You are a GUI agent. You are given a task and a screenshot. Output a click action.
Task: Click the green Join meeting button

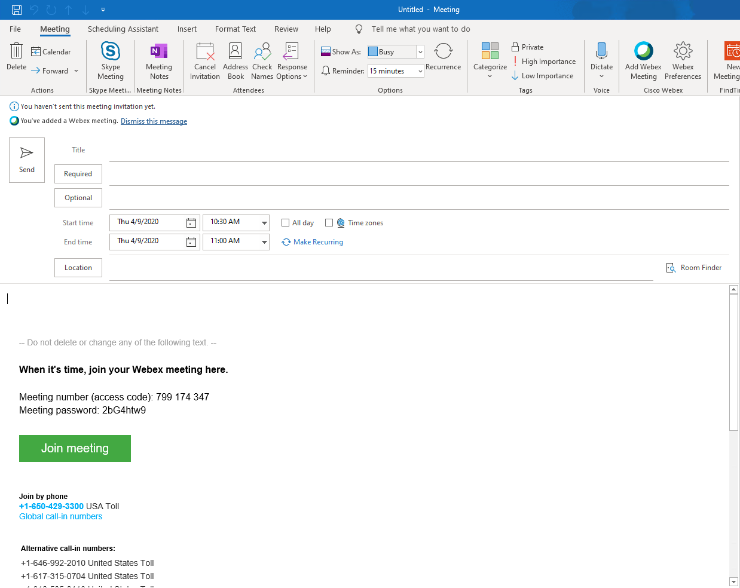(75, 448)
